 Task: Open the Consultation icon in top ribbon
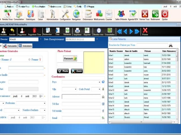(x=19, y=15)
